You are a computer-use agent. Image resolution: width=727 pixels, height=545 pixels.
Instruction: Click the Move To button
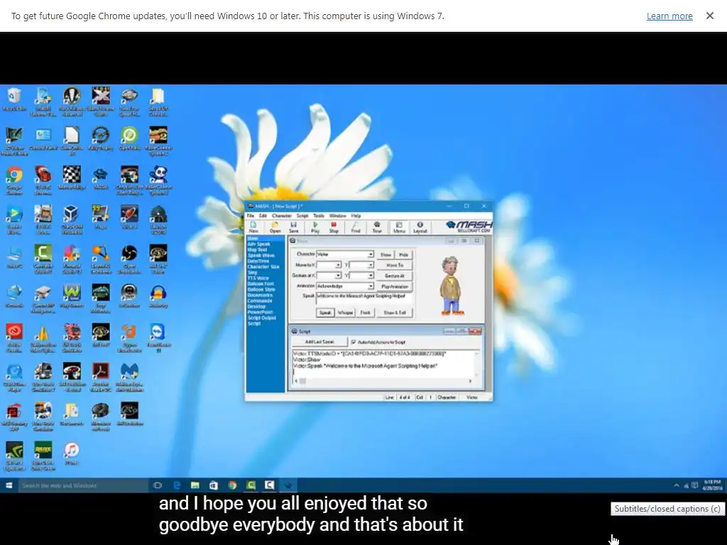tap(395, 265)
